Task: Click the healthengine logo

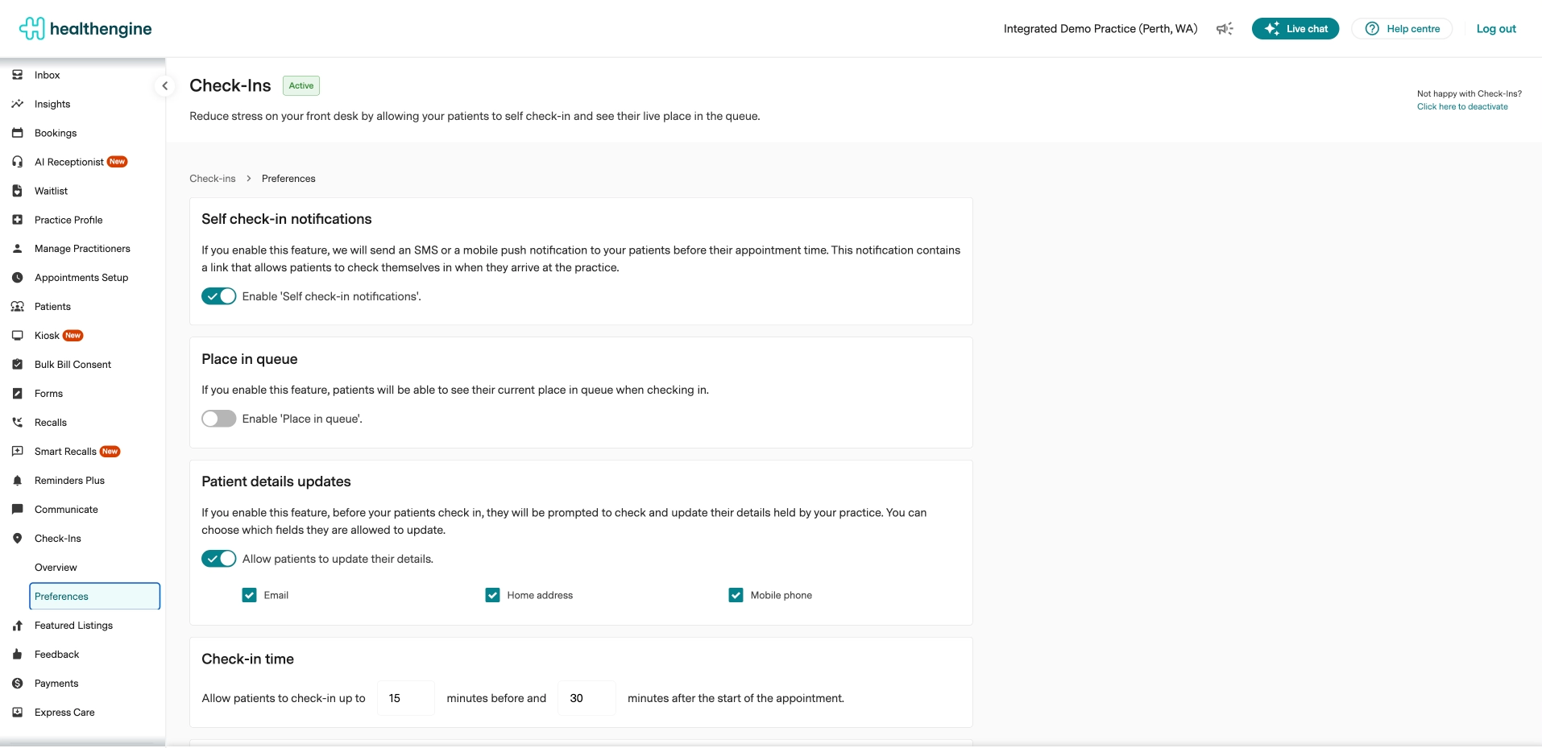Action: (x=85, y=29)
